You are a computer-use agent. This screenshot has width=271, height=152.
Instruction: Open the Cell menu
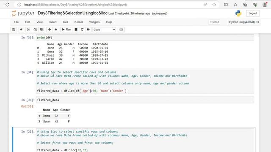pos(65,22)
